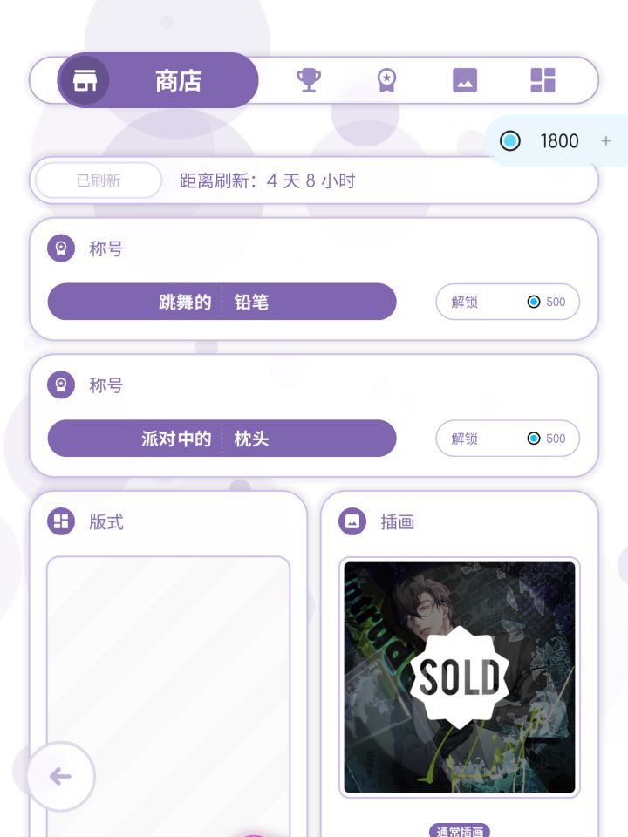
Task: Tap the blue coin balance icon
Action: [x=510, y=141]
